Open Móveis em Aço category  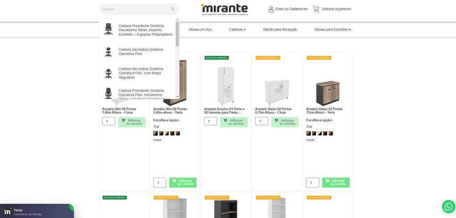point(200,29)
